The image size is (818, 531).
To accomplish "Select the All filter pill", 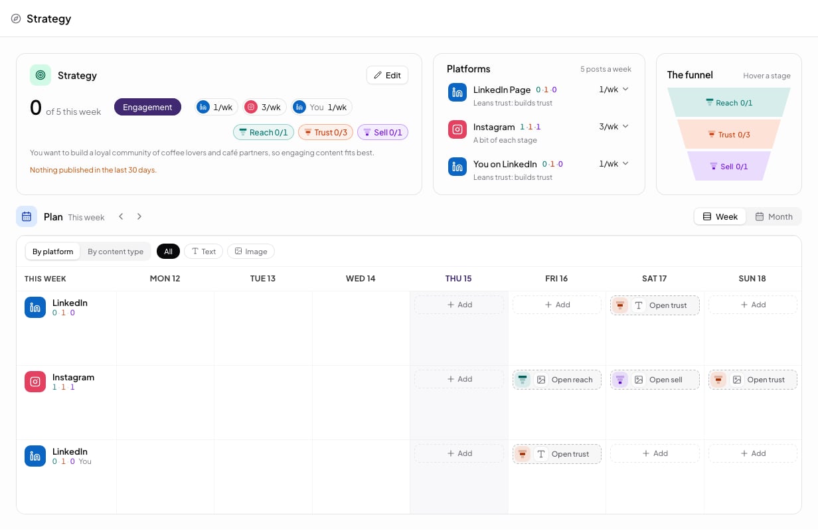I will (x=168, y=252).
